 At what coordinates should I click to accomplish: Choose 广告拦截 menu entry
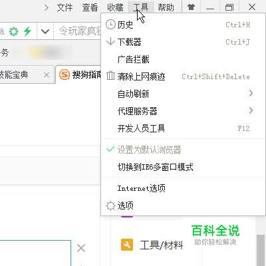pos(183,59)
